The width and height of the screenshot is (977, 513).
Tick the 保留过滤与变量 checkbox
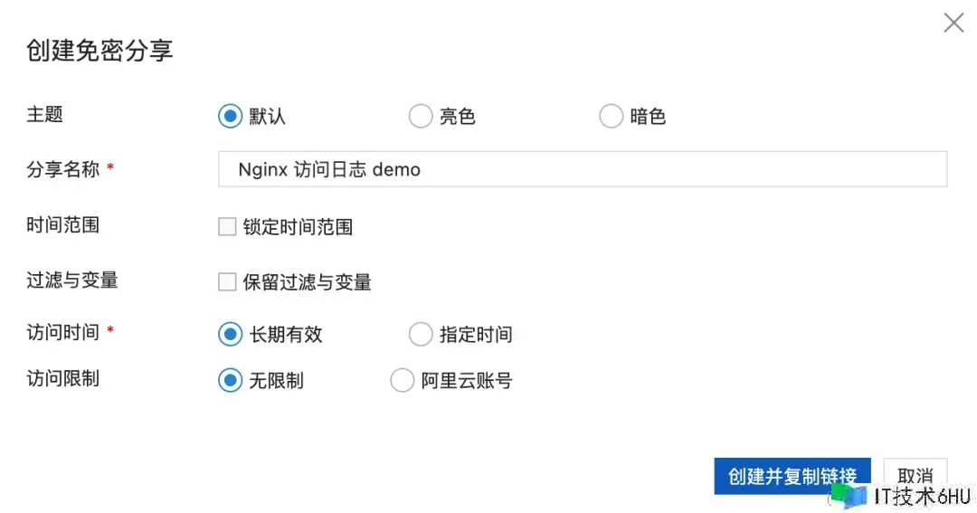tap(227, 282)
